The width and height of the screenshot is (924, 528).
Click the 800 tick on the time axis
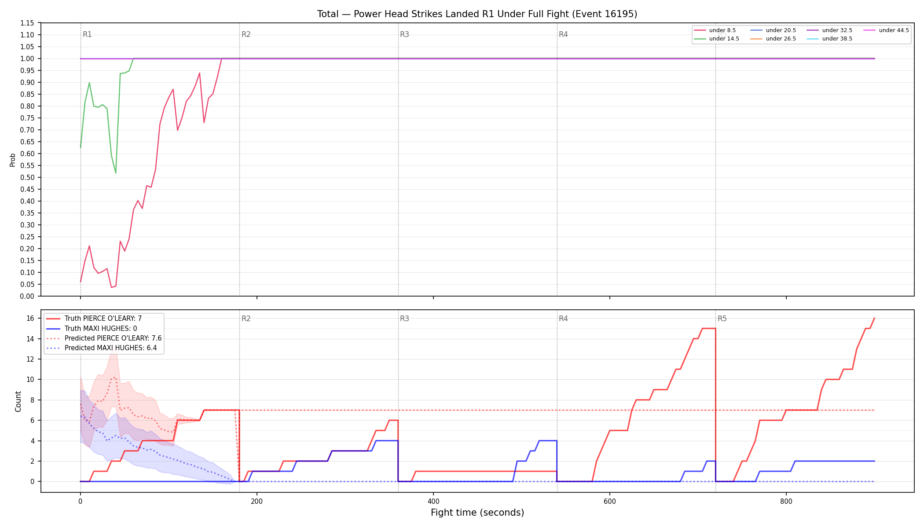pos(786,502)
